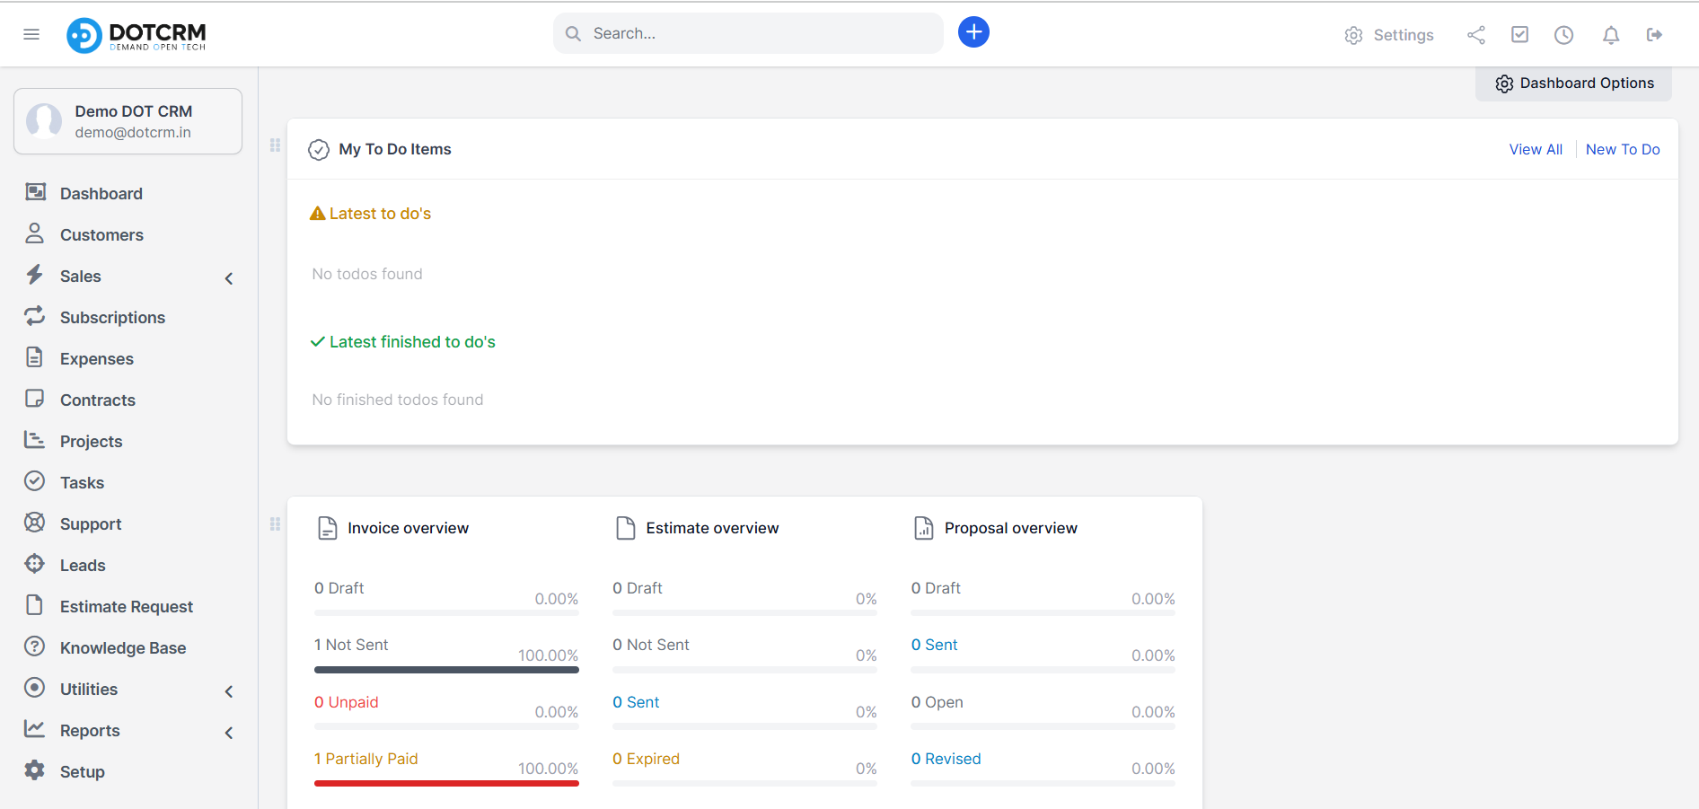
Task: Click the red Partially Paid progress bar
Action: [x=446, y=783]
